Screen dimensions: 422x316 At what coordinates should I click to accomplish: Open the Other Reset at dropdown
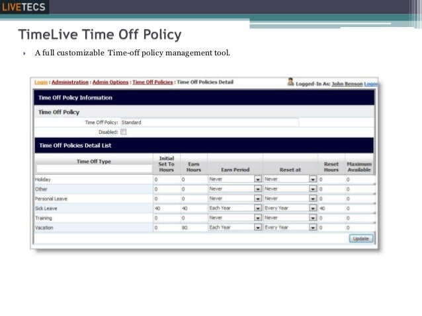[x=313, y=189]
